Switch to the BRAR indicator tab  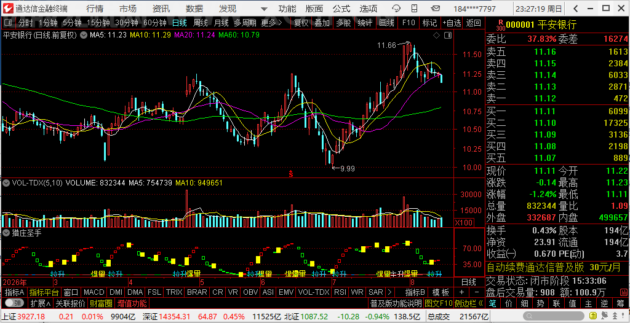(197, 292)
